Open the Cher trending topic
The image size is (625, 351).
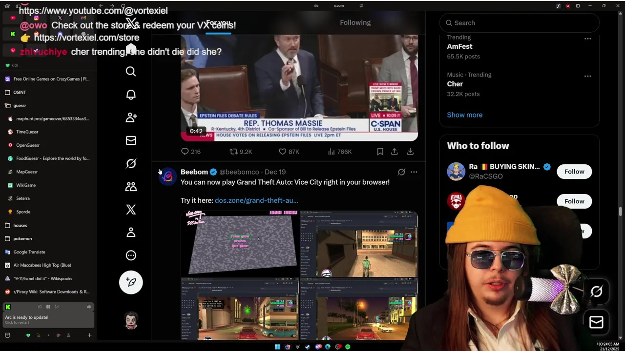455,84
